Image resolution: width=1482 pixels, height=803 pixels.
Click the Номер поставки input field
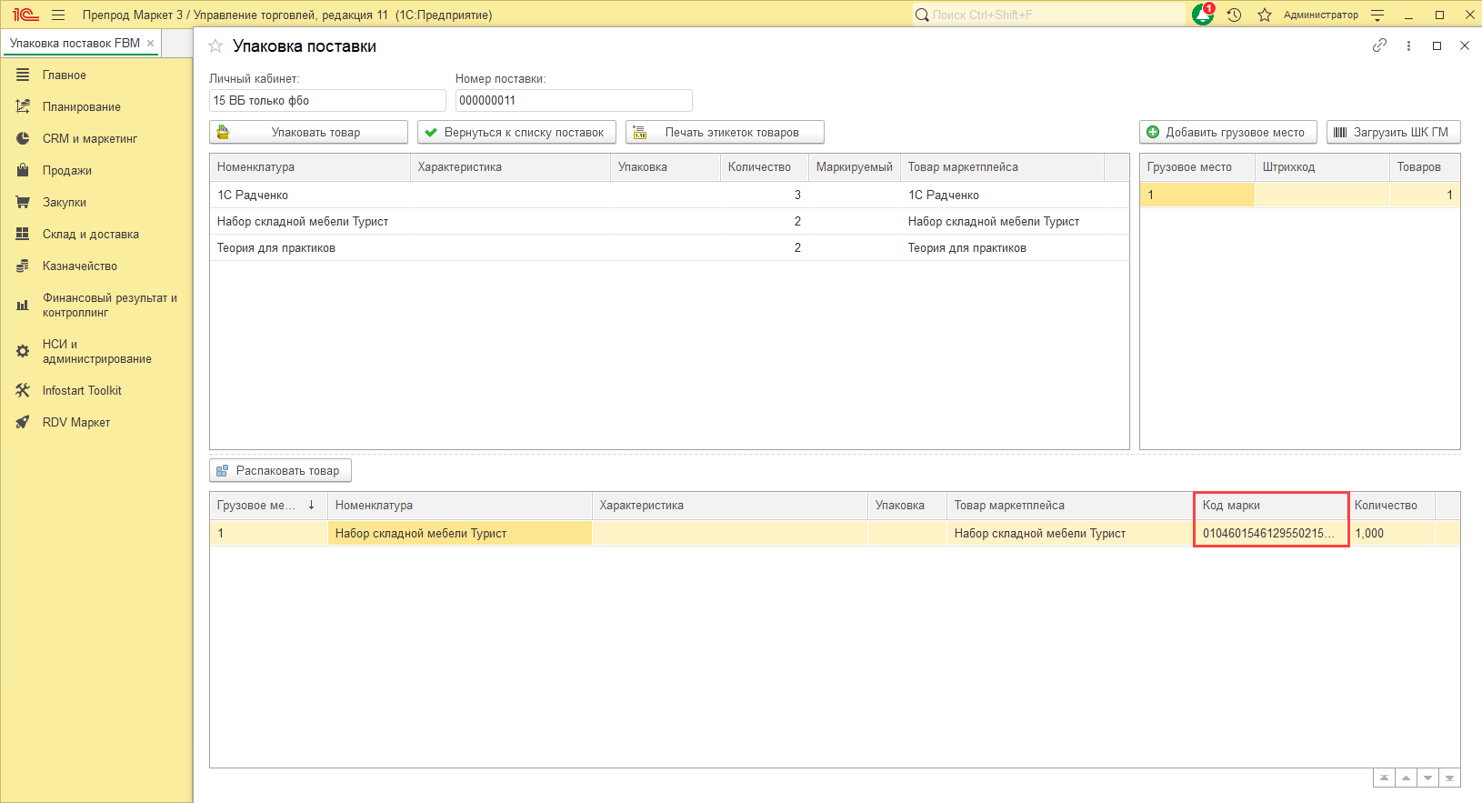pos(573,100)
